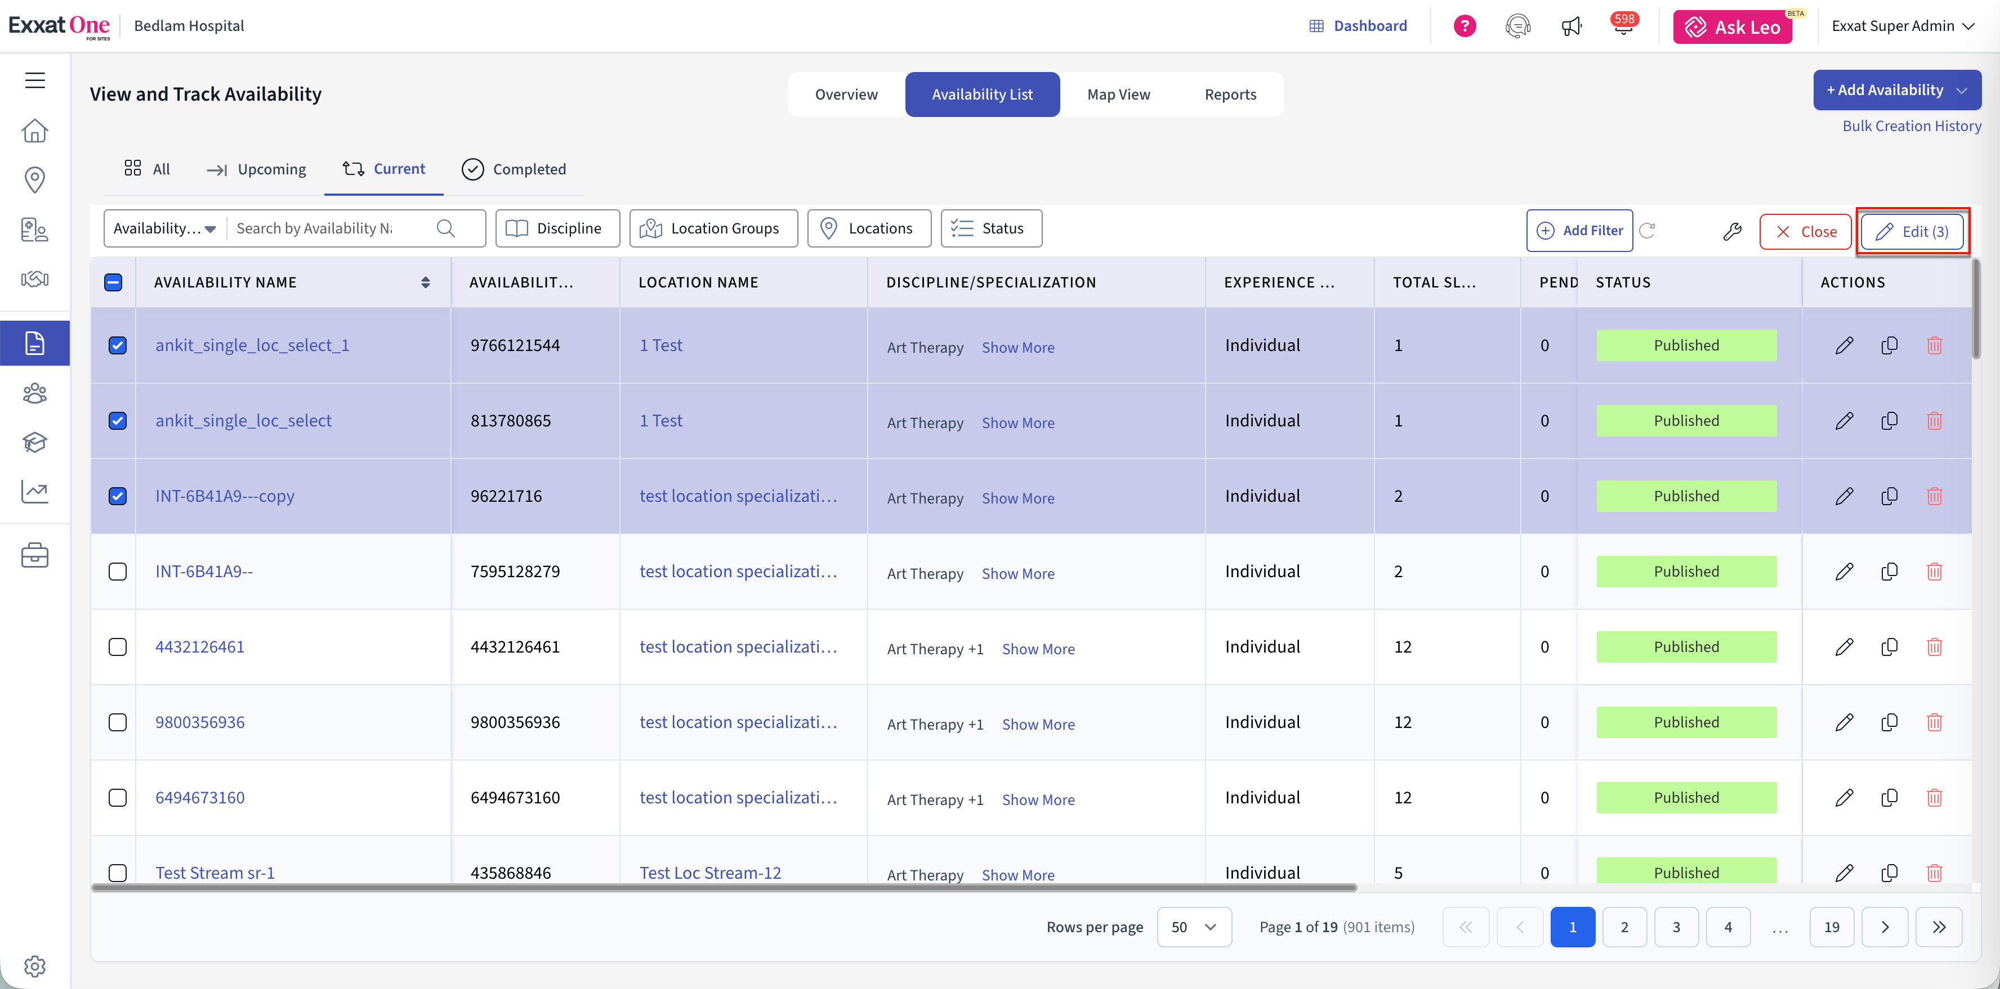Image resolution: width=2000 pixels, height=989 pixels.
Task: Click the Edit (3) button
Action: [1912, 232]
